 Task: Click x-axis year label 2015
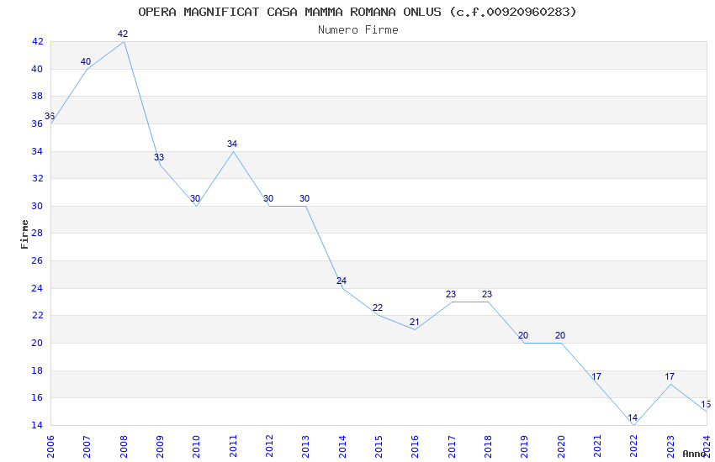[x=379, y=446]
